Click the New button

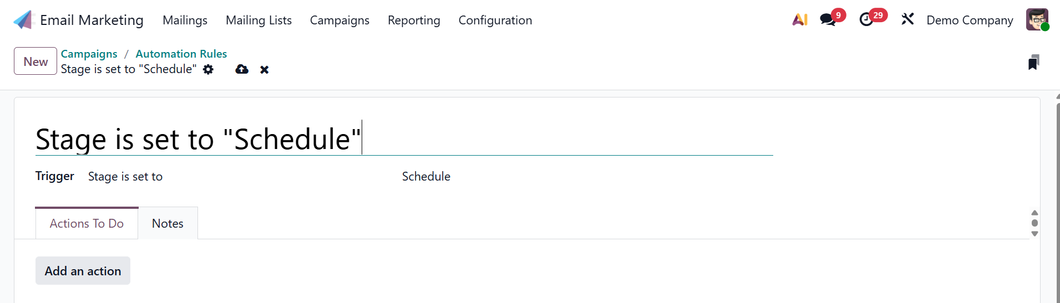tap(35, 61)
